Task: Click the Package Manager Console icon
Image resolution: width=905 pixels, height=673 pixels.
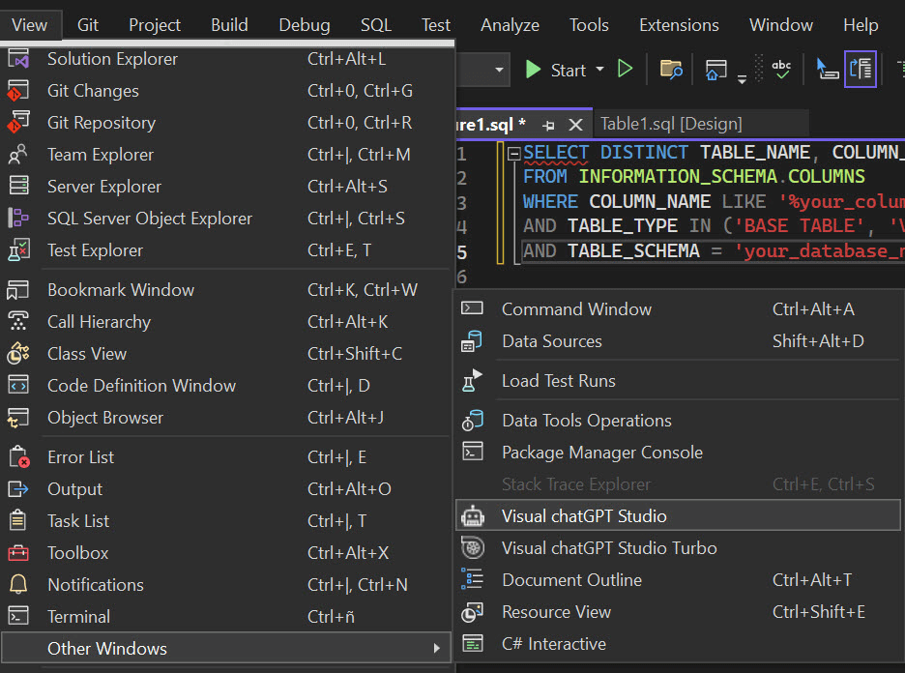Action: pyautogui.click(x=473, y=452)
